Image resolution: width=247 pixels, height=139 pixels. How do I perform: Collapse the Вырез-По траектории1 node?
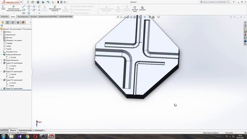point(2,63)
